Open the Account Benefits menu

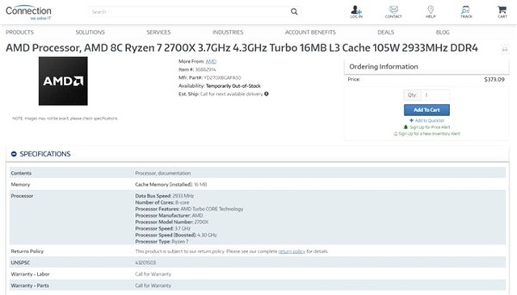pos(310,32)
